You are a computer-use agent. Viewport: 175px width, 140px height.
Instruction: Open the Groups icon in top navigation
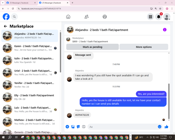[x=105, y=17]
